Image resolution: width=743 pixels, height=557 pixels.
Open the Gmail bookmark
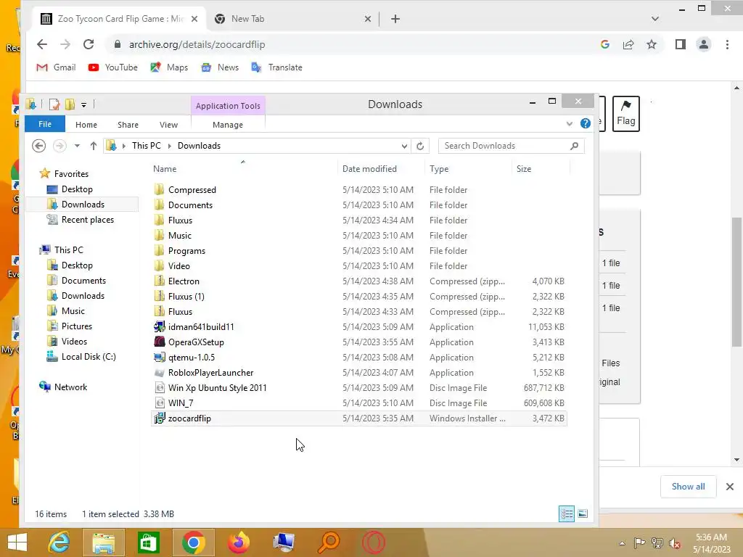coord(56,67)
